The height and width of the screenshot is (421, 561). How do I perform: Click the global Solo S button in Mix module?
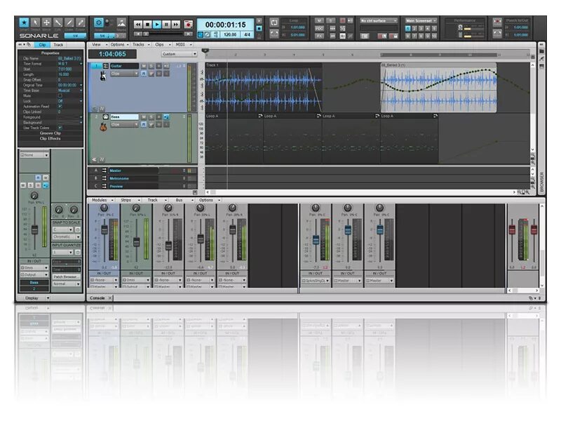(x=331, y=20)
